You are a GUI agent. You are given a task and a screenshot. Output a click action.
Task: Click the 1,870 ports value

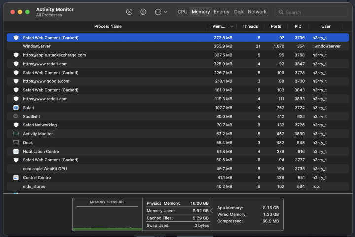coord(279,46)
